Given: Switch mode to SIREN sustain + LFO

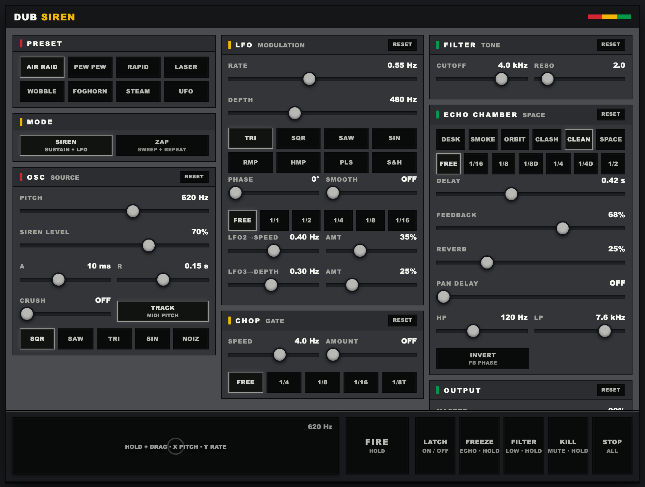Looking at the screenshot, I should 66,145.
